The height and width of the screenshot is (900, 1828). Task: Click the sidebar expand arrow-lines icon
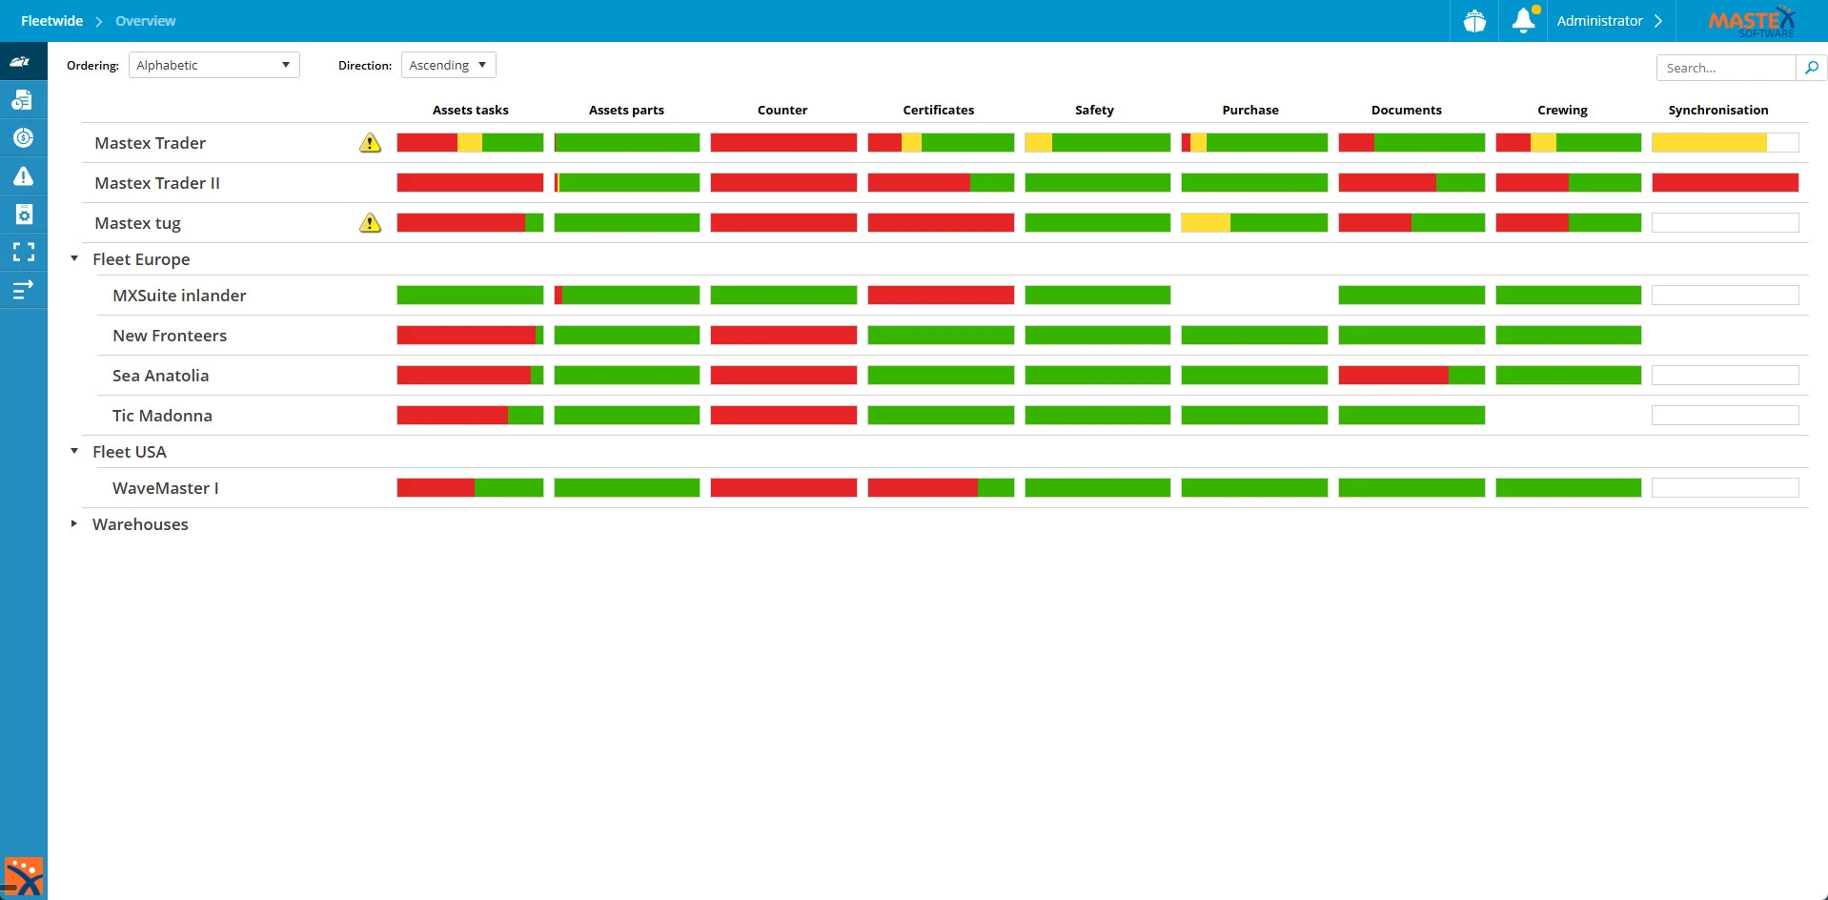pos(23,289)
